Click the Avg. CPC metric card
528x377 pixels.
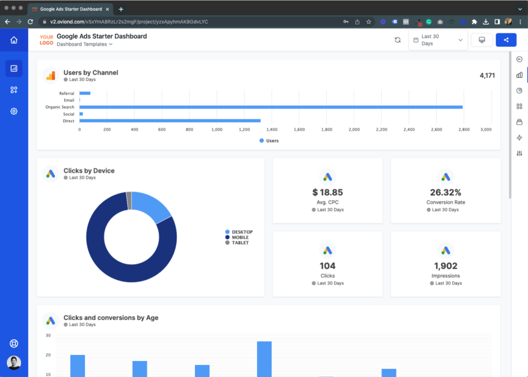pyautogui.click(x=327, y=191)
